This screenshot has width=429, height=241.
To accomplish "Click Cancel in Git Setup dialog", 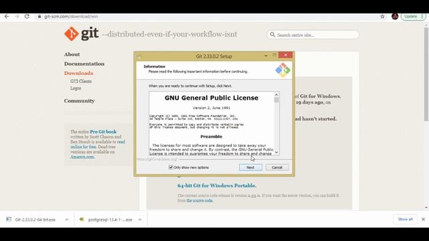I will 277,167.
